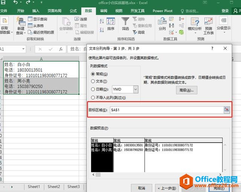Select the 身份证号 column in data preview
This screenshot has height=192, width=241.
coord(183,155)
